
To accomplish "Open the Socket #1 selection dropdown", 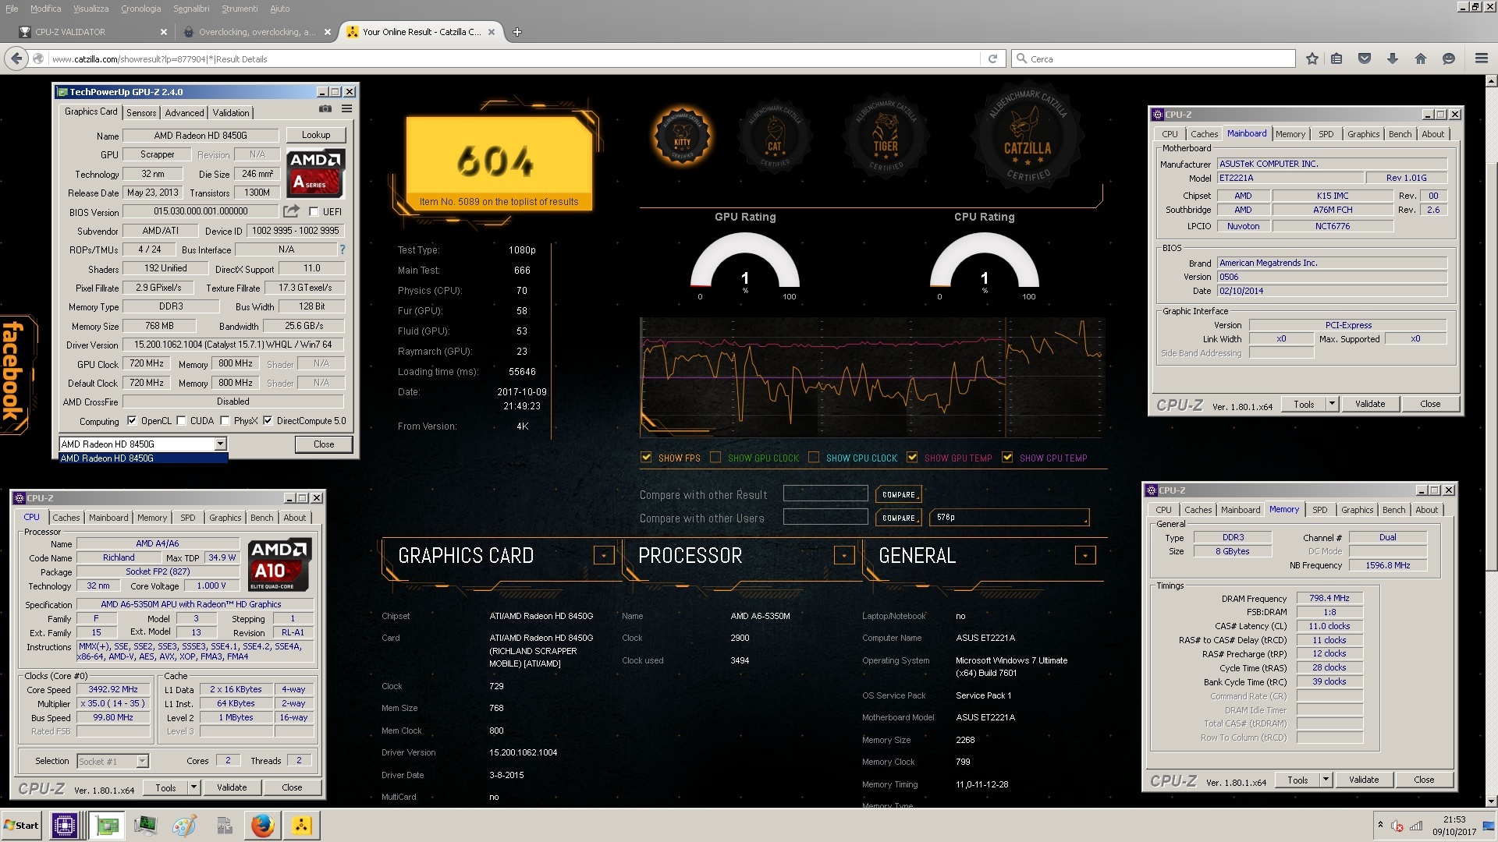I will [x=142, y=761].
